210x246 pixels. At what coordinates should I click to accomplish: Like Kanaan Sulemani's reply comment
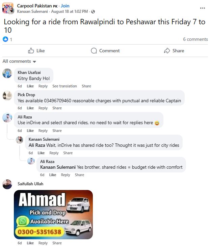pos(41,153)
